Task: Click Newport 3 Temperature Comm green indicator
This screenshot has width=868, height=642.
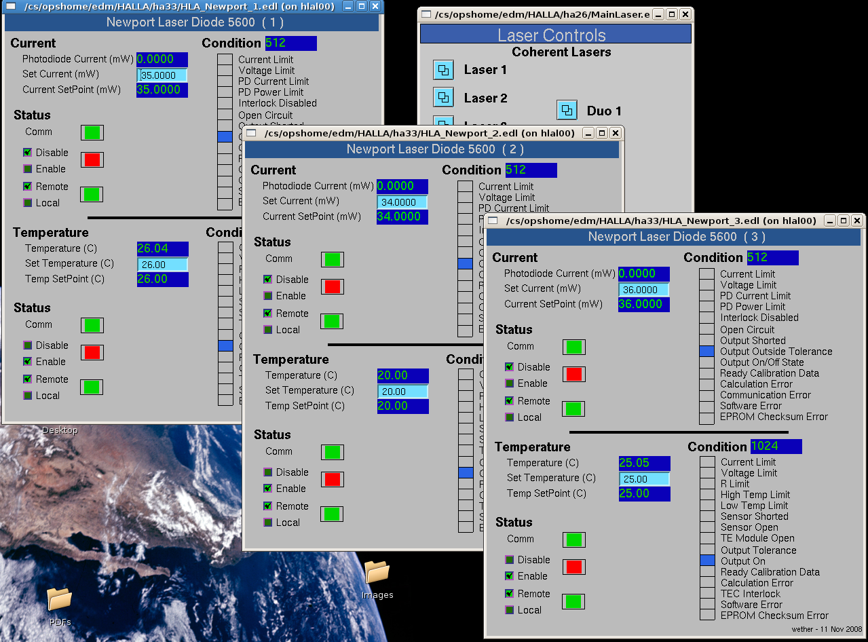Action: pyautogui.click(x=574, y=540)
